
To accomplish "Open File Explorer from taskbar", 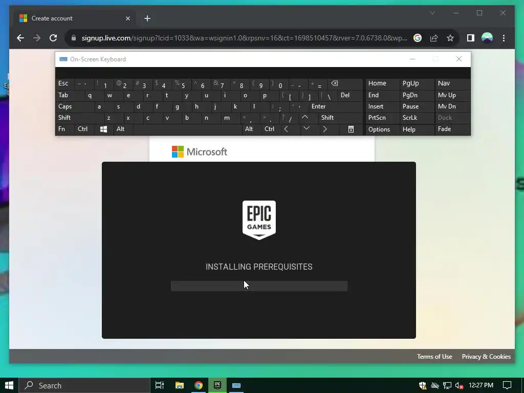I will (x=180, y=385).
